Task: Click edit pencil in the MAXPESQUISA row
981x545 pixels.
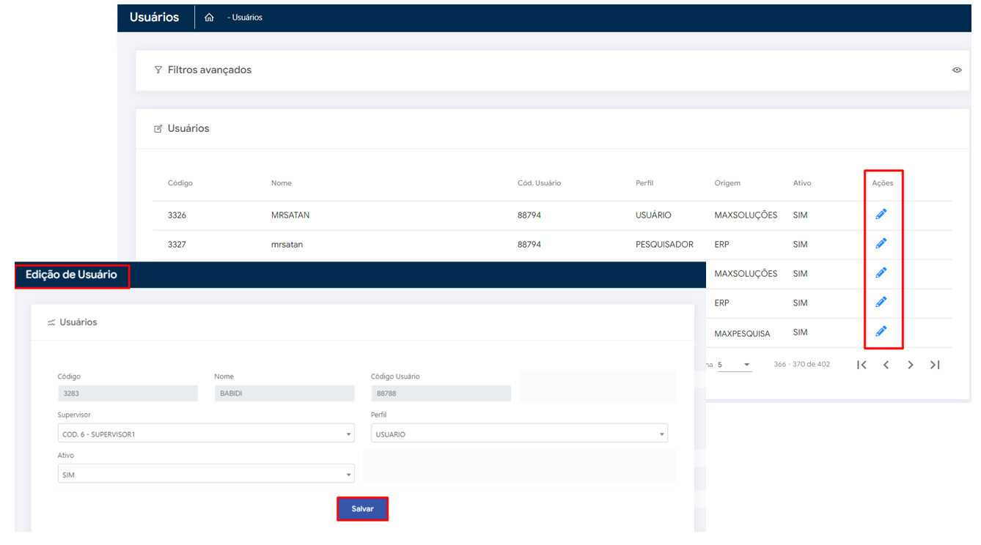Action: click(x=881, y=331)
